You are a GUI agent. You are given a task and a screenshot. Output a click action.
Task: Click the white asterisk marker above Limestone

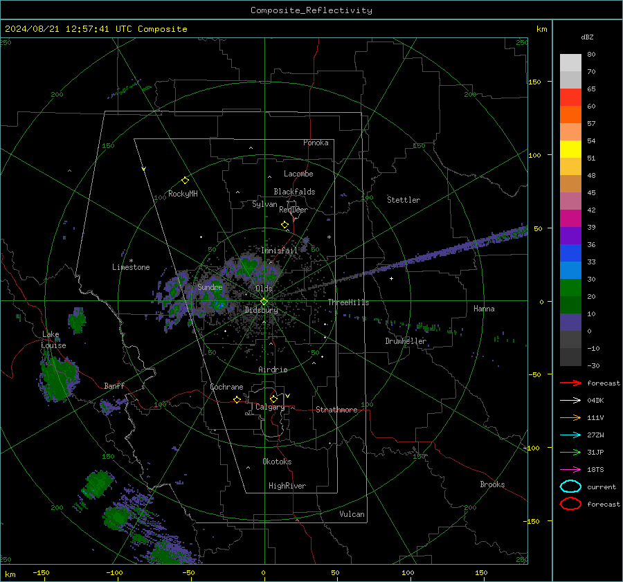[131, 261]
